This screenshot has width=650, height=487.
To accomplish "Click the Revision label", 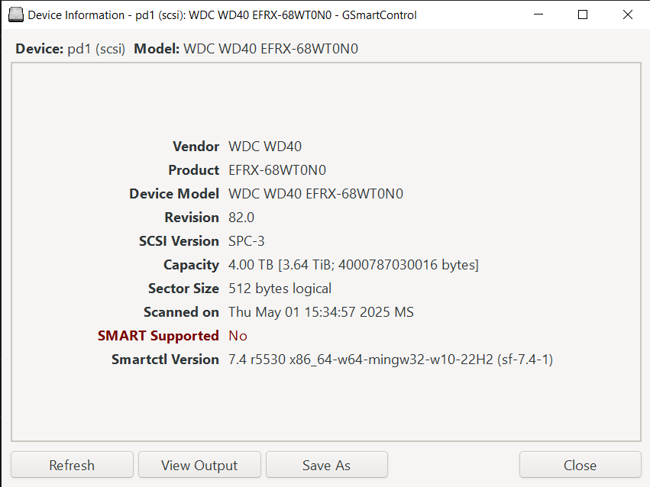I will [192, 218].
